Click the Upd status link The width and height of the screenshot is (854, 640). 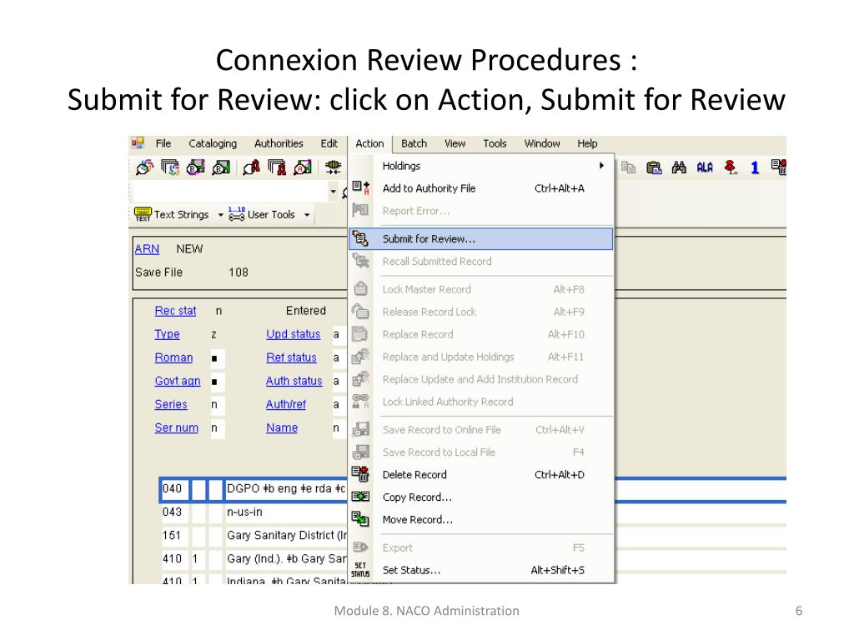[x=293, y=334]
